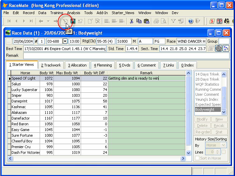Open the Dev menu
Image resolution: width=235 pixels, height=176 pixels.
[x=175, y=13]
